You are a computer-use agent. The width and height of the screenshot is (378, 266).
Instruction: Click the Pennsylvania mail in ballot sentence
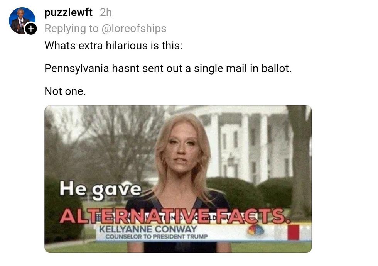pyautogui.click(x=168, y=68)
